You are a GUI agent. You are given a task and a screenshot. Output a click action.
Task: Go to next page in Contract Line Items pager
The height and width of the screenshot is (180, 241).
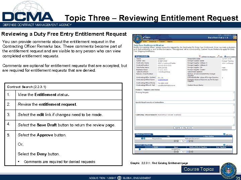pos(189,152)
